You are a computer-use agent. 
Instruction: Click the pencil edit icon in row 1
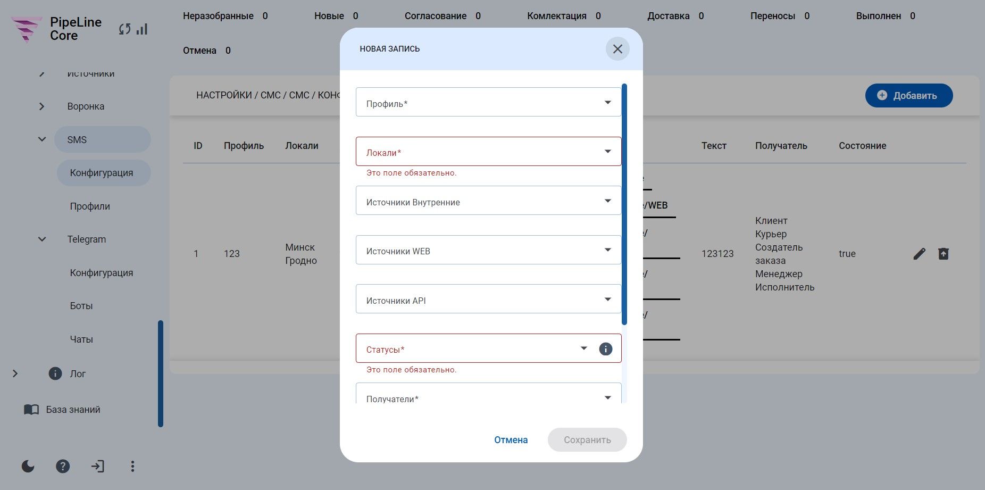[919, 254]
